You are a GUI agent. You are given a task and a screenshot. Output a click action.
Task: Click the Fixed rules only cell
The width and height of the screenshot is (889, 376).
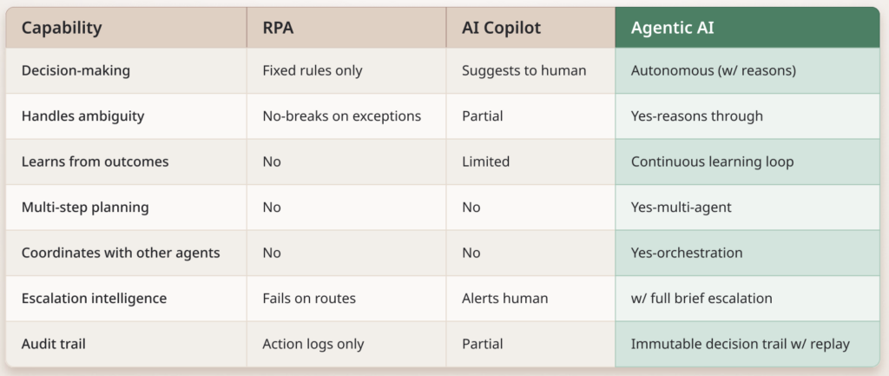pyautogui.click(x=312, y=70)
